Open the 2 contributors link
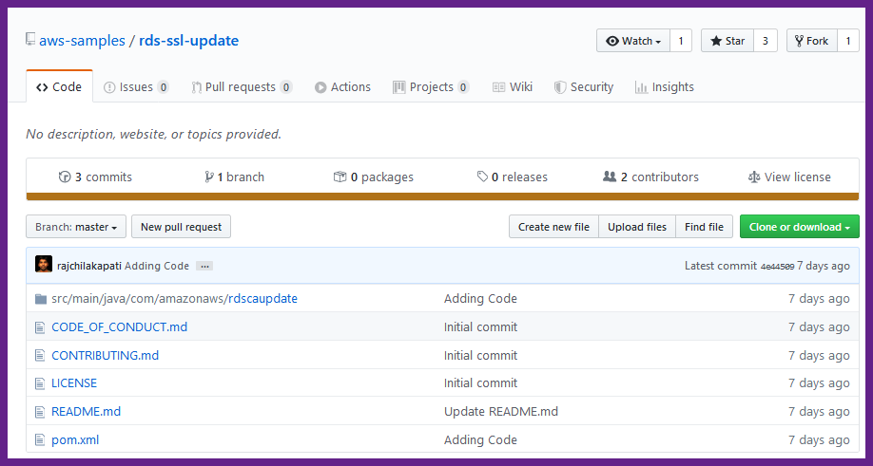Screen dimensions: 873x466 (650, 177)
